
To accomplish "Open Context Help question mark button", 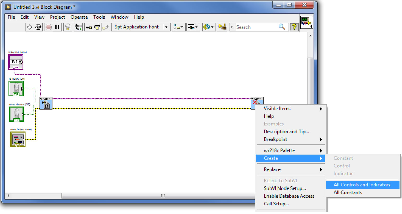I will (x=294, y=27).
